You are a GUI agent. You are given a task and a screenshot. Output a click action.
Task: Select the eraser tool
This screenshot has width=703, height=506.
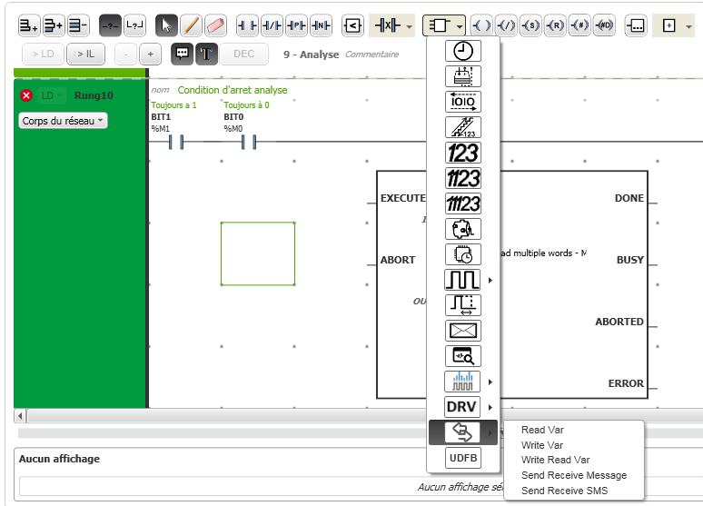tap(215, 25)
